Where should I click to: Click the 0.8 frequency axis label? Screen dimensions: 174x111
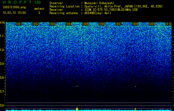click(x=2, y=78)
